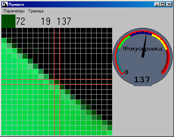Screen dimensions: 174x137
Task: Open the Граница menu
Action: click(36, 11)
